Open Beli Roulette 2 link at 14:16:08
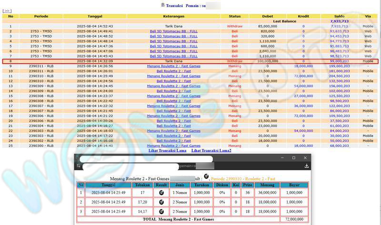The height and width of the screenshot is (225, 381). click(x=174, y=141)
